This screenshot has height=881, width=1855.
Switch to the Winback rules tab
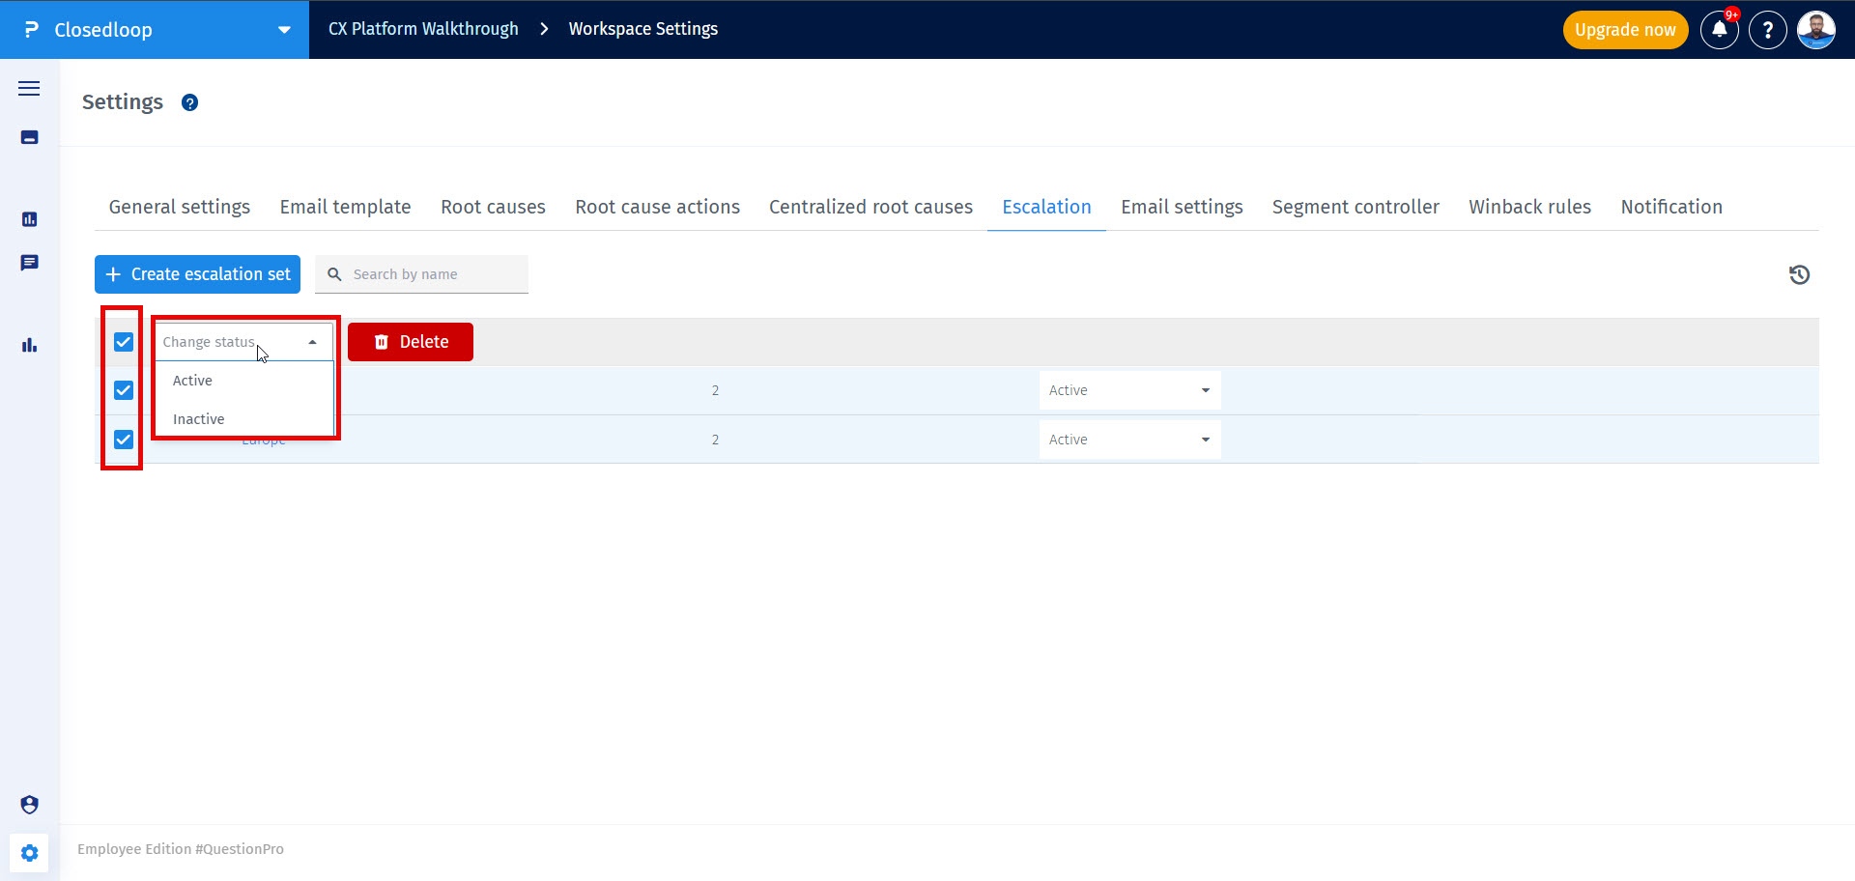point(1529,207)
